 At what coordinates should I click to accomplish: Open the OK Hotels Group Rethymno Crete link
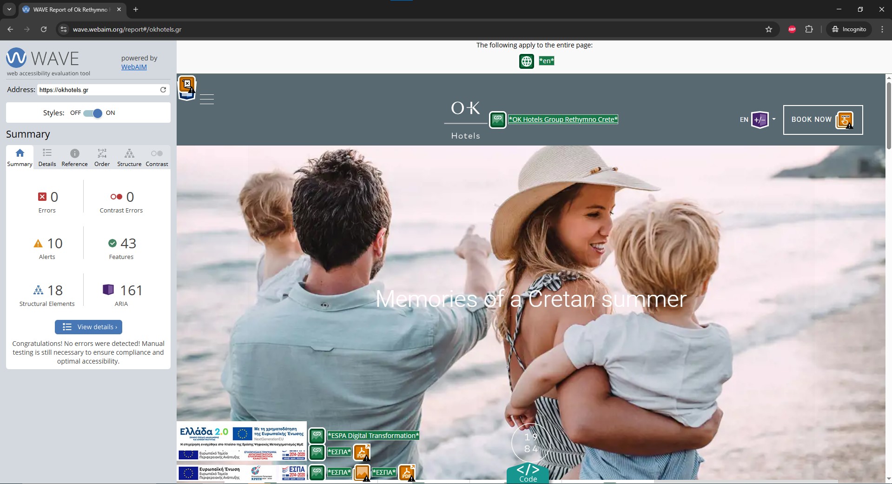pos(563,119)
